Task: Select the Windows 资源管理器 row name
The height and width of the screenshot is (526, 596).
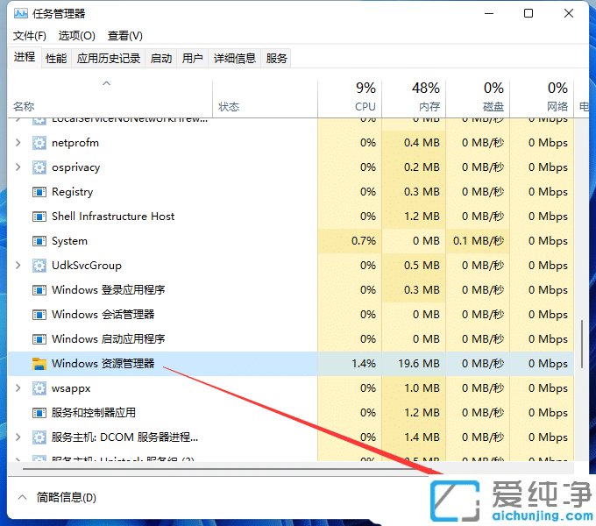Action: point(103,364)
